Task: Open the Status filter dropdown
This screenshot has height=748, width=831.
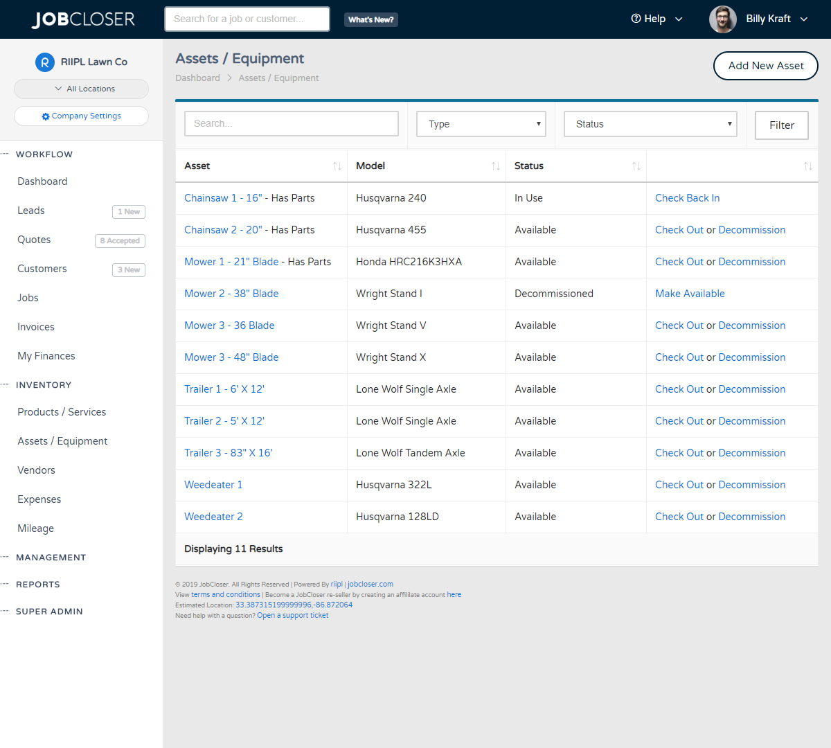Action: [650, 124]
